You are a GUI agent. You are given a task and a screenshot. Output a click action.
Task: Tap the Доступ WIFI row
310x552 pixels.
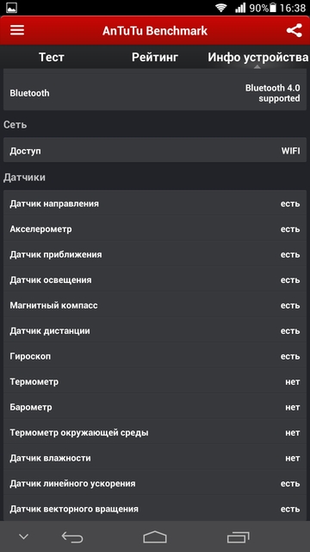click(155, 151)
